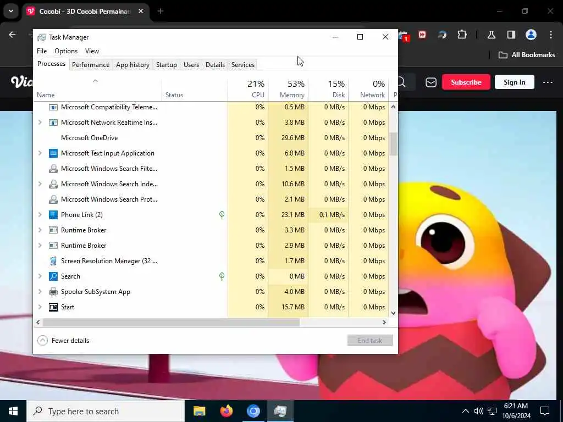Click the Type here to search box
The height and width of the screenshot is (422, 563).
click(x=106, y=411)
